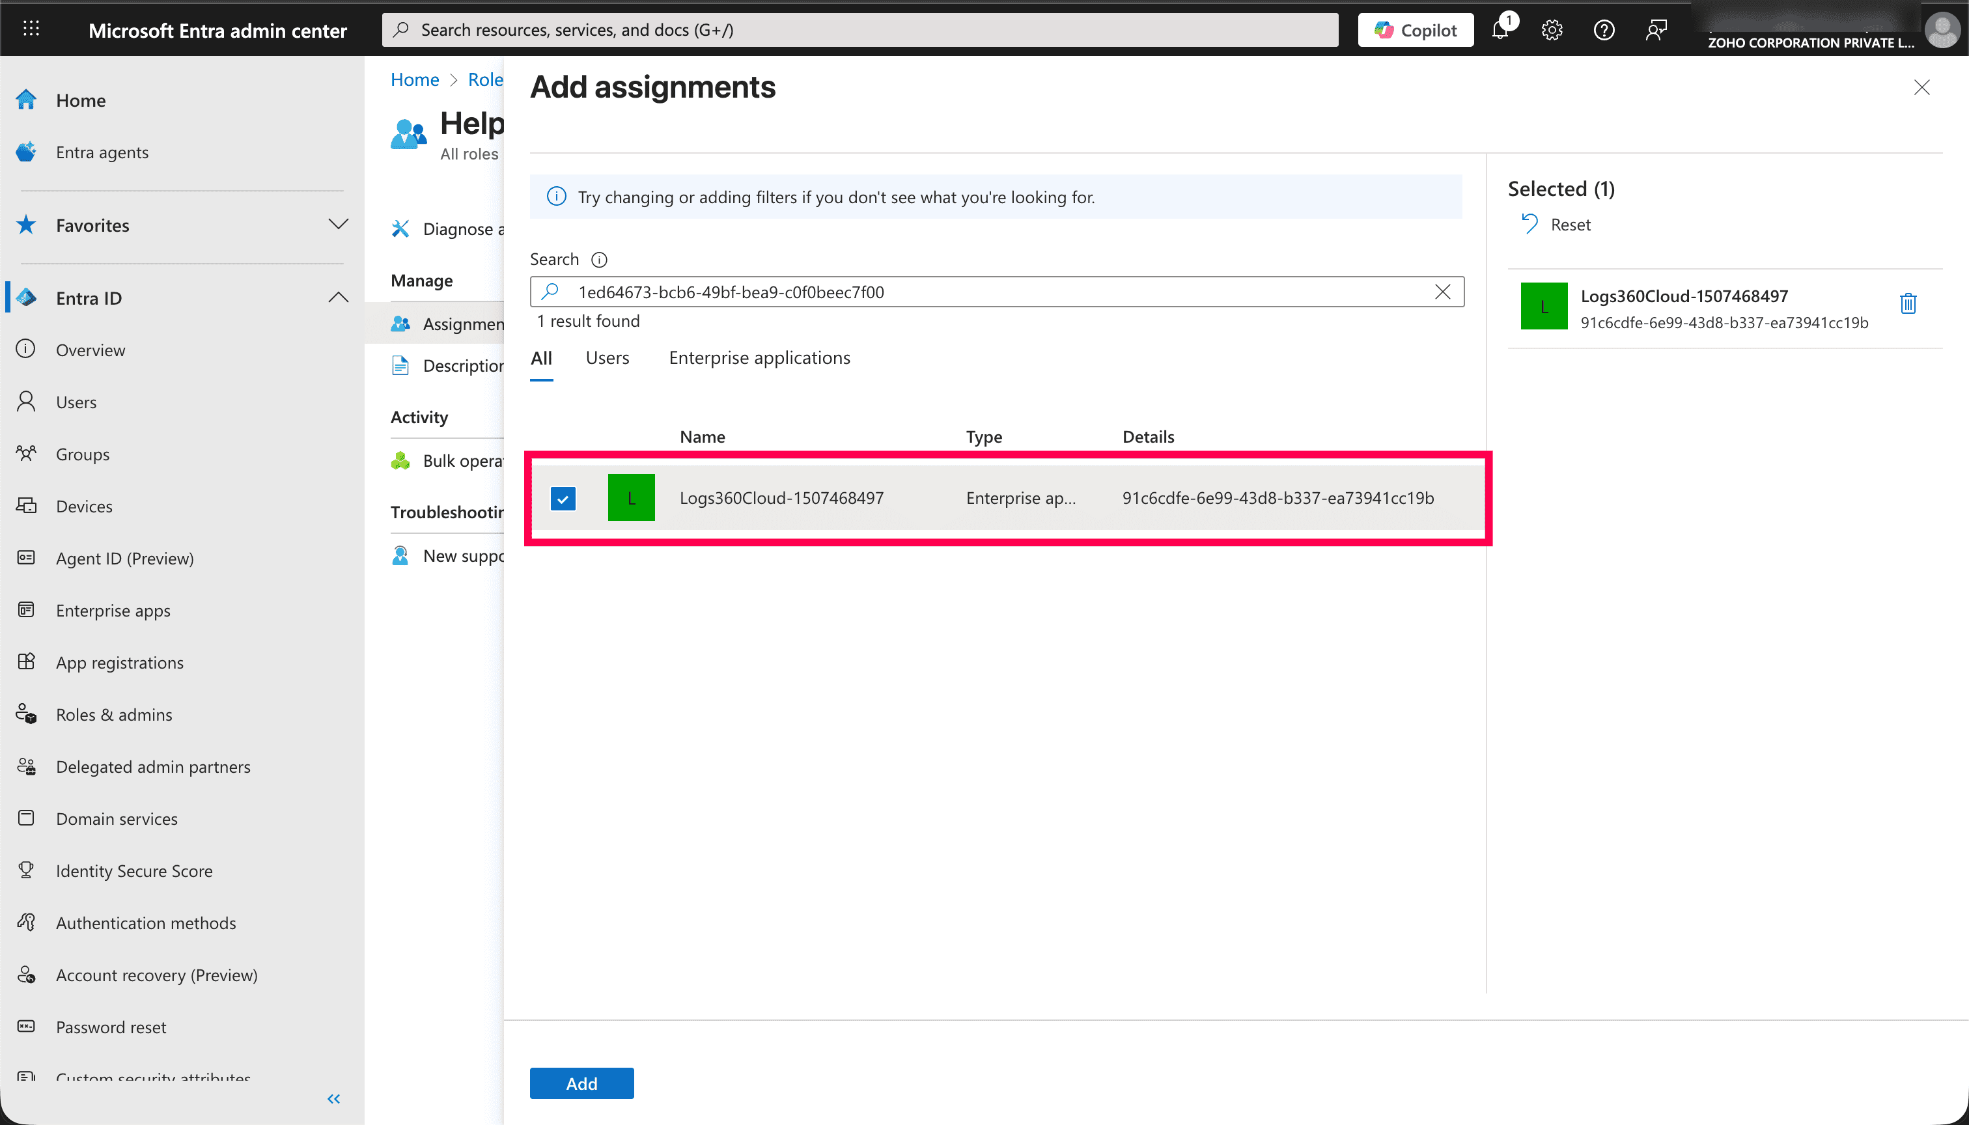This screenshot has width=1969, height=1125.
Task: Click the Add button
Action: (581, 1083)
